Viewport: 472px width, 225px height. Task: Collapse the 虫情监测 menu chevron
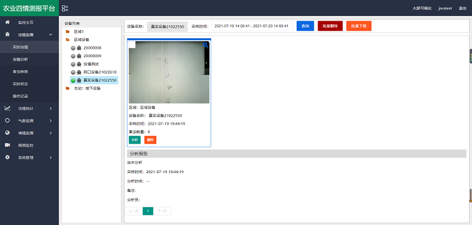click(x=51, y=35)
